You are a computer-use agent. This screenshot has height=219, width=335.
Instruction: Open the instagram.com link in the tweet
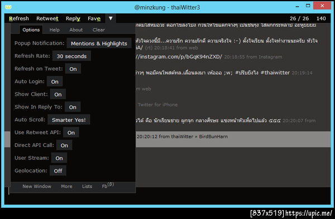[x=179, y=57]
